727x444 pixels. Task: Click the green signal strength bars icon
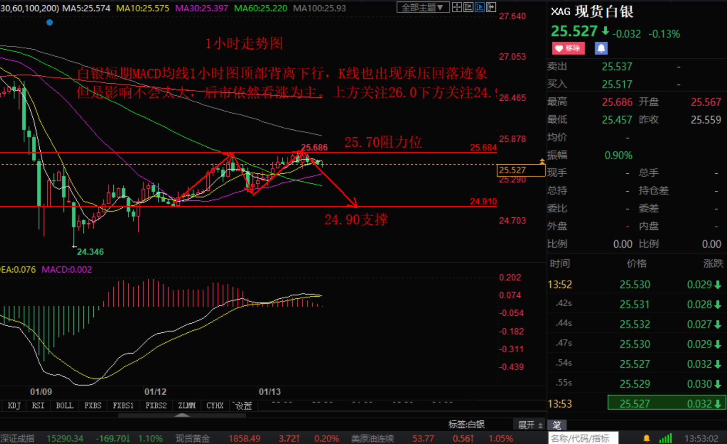tap(665, 438)
